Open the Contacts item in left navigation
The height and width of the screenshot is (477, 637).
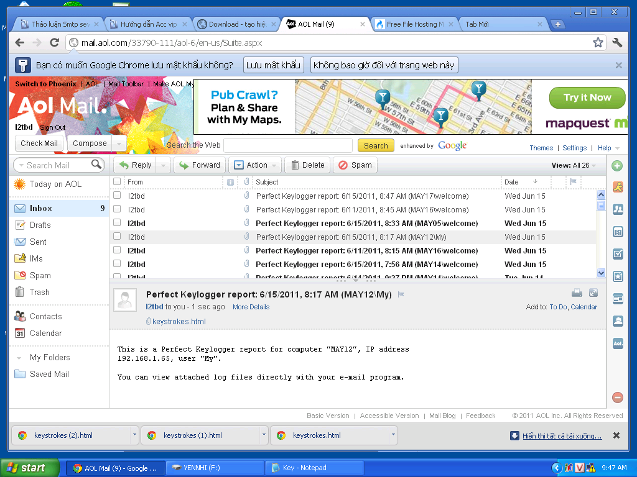tap(45, 316)
